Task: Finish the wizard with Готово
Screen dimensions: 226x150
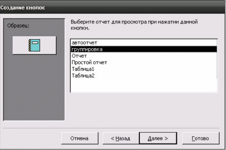Action: tap(201, 138)
